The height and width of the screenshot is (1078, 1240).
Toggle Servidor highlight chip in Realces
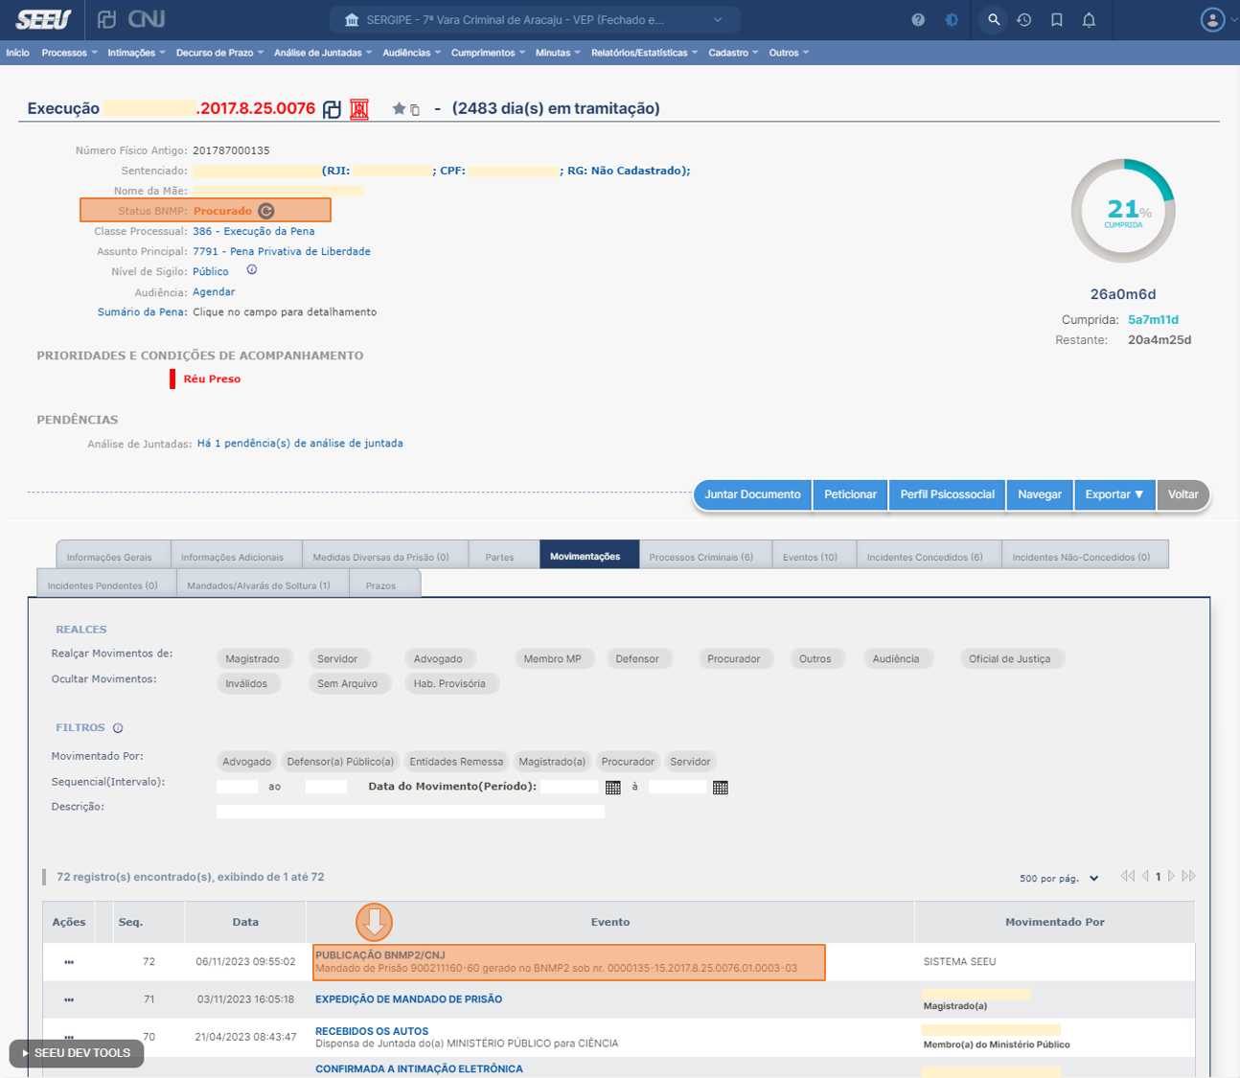click(x=337, y=658)
